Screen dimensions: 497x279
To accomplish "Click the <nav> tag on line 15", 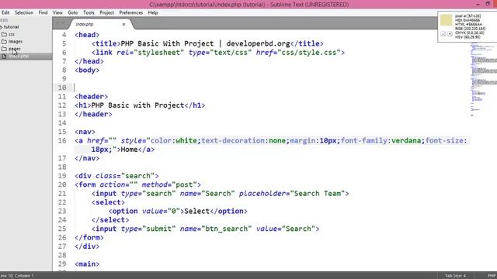I will coord(85,132).
